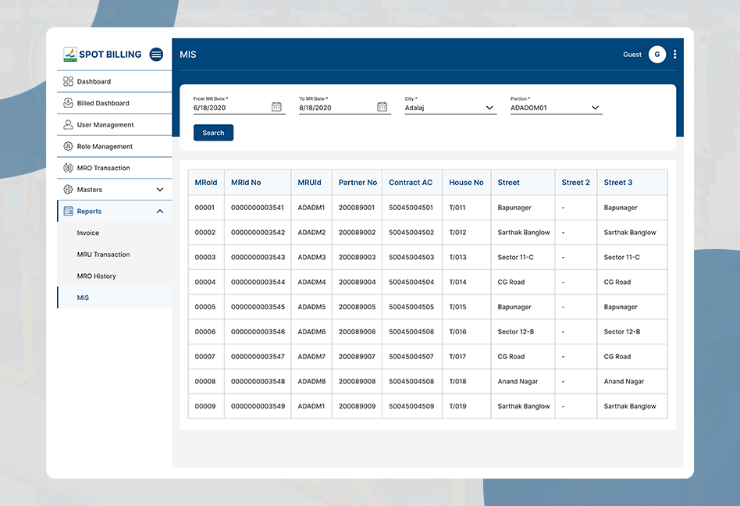Collapse the Reports section chevron

pos(160,211)
